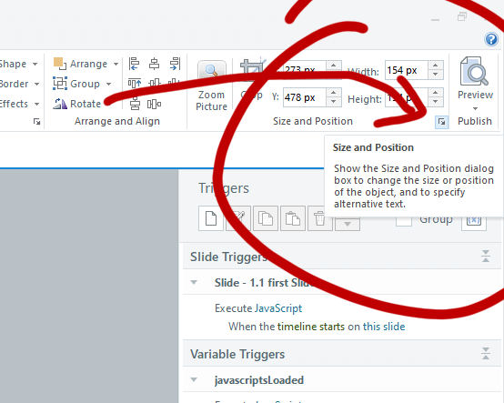Click the Align Center horizontally icon
504x403 pixels.
[155, 64]
